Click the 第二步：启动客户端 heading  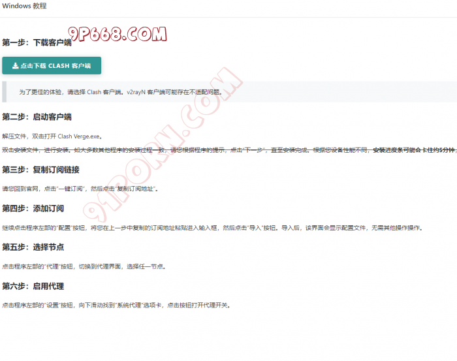pos(37,117)
